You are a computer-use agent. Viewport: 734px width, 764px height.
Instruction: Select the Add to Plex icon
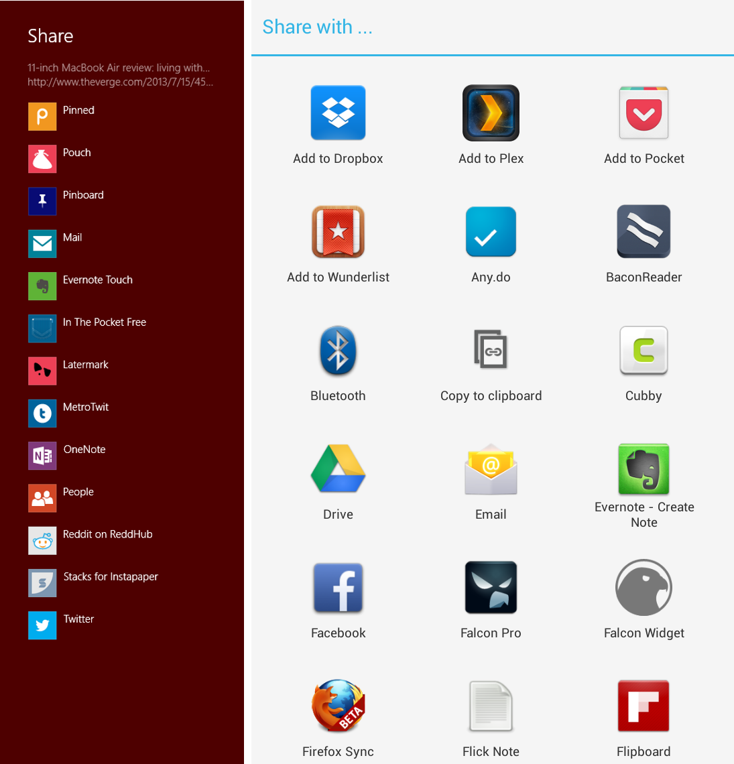(x=491, y=113)
